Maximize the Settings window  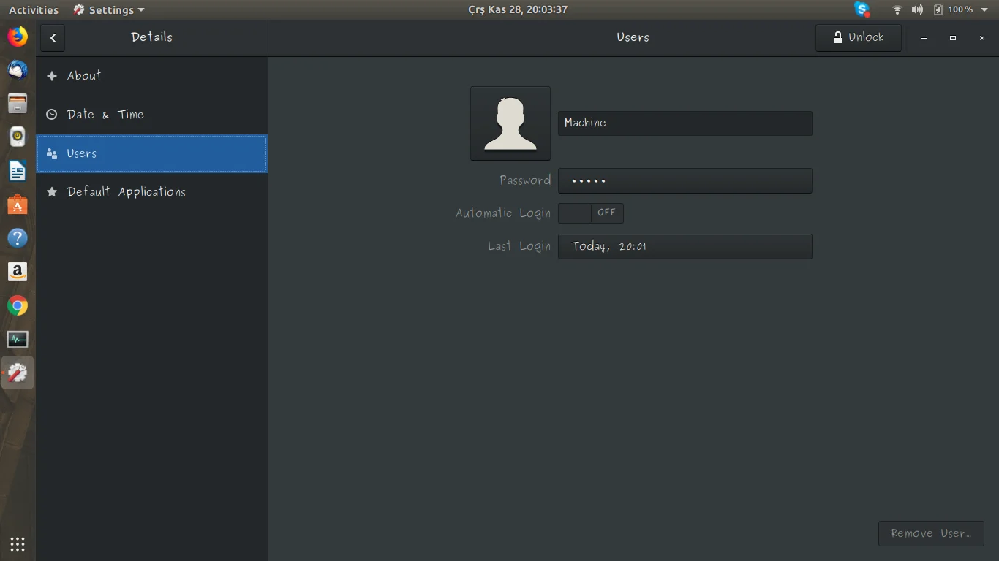click(x=953, y=38)
